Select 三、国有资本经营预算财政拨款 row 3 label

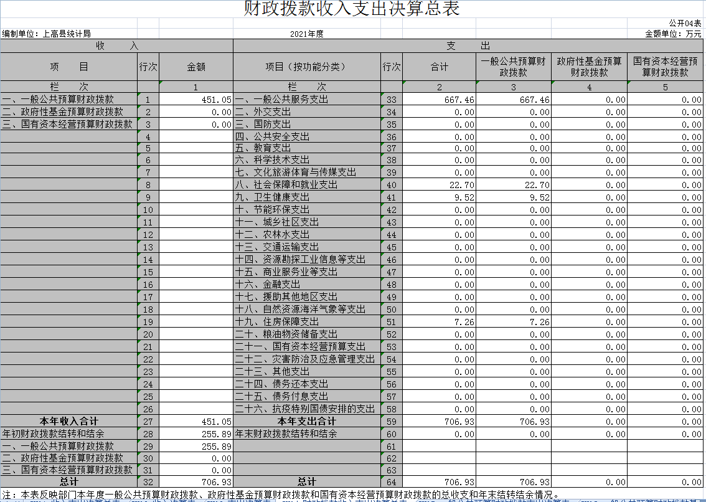(x=67, y=124)
